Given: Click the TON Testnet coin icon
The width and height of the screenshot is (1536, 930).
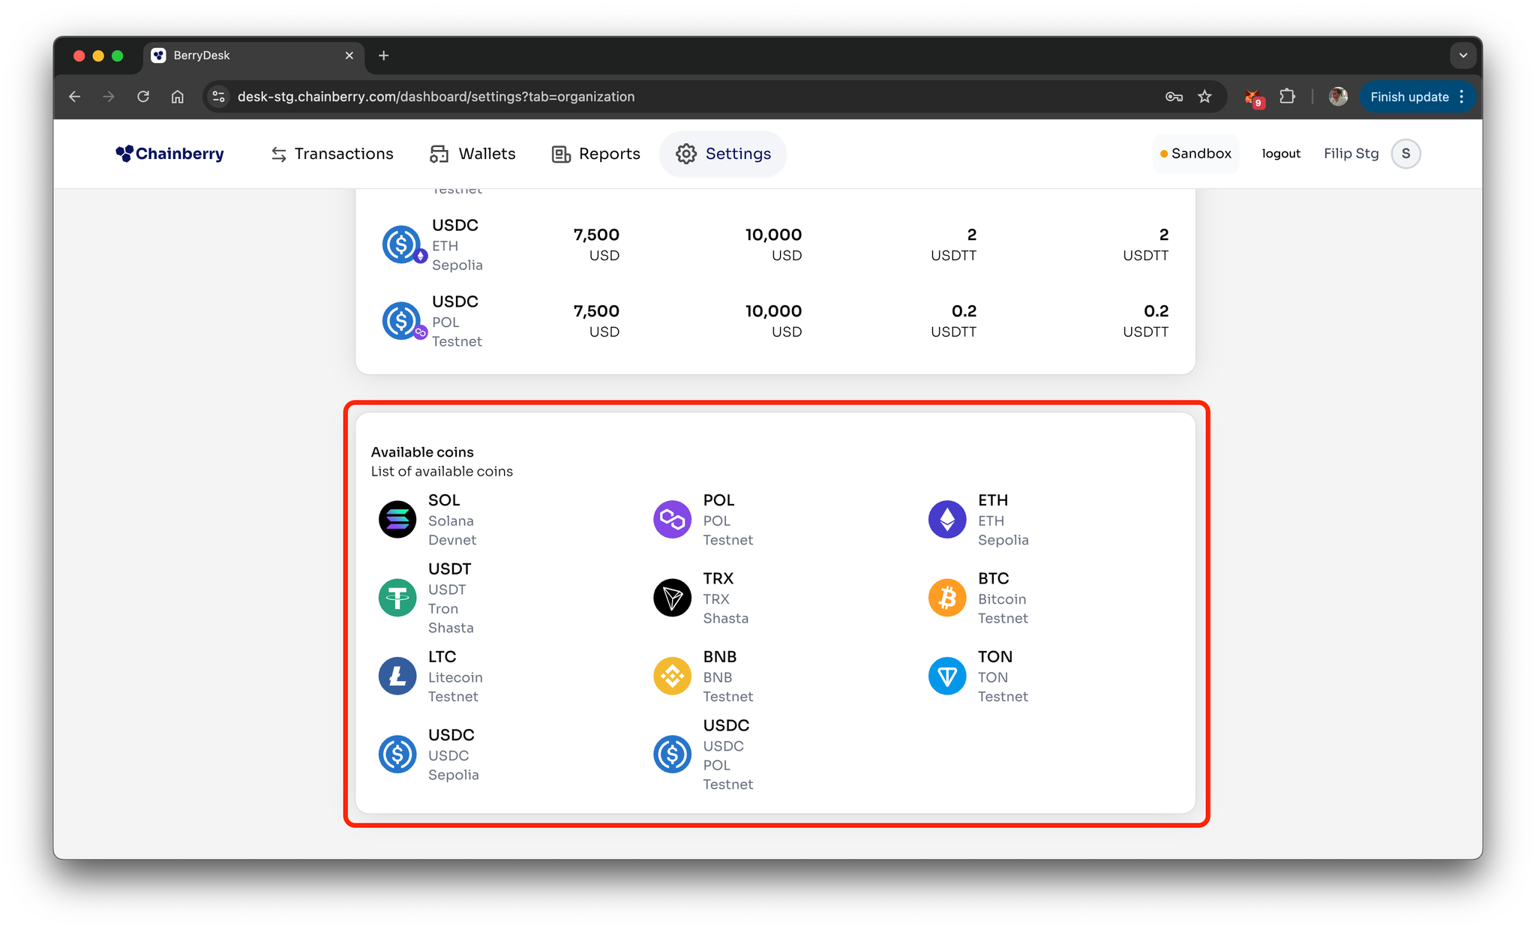Looking at the screenshot, I should click(x=946, y=676).
